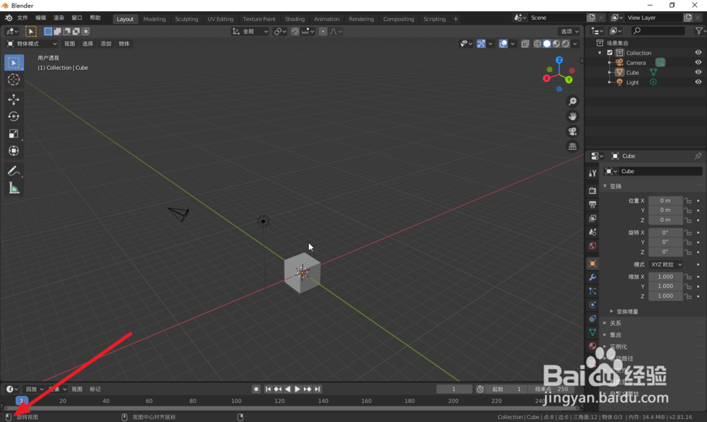Click the current frame marker on timeline
Viewport: 707px width, 422px height.
coord(22,401)
